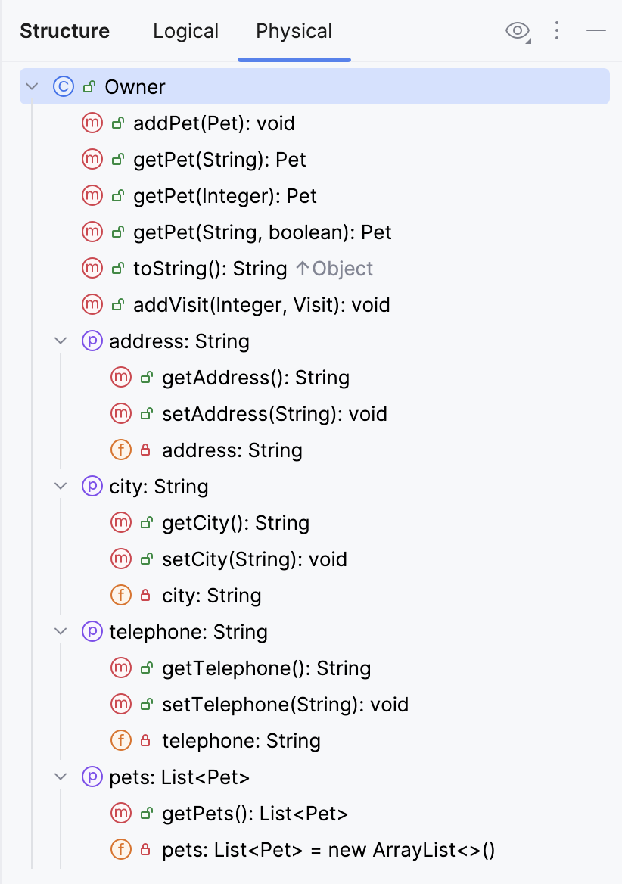Click the property icon beside pets: List<Pet>
The width and height of the screenshot is (622, 884).
(x=92, y=777)
